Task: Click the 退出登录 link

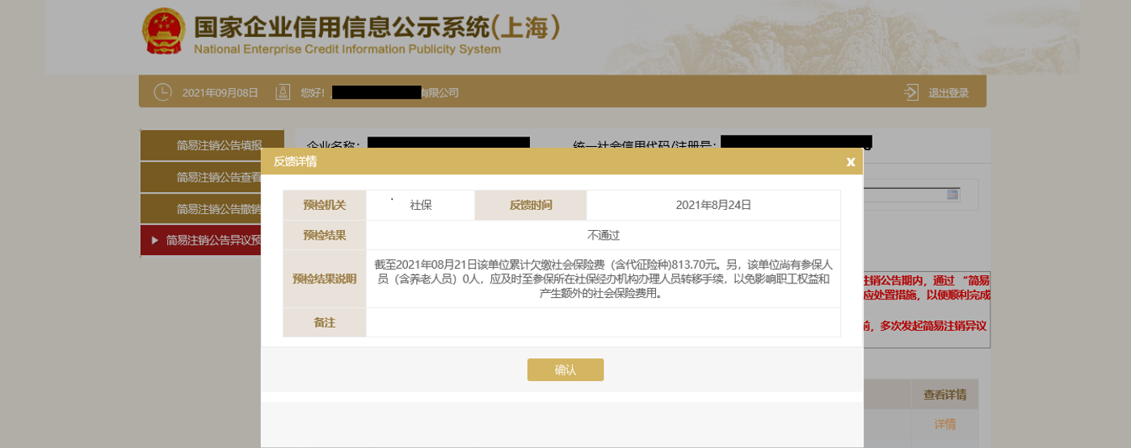Action: tap(948, 93)
